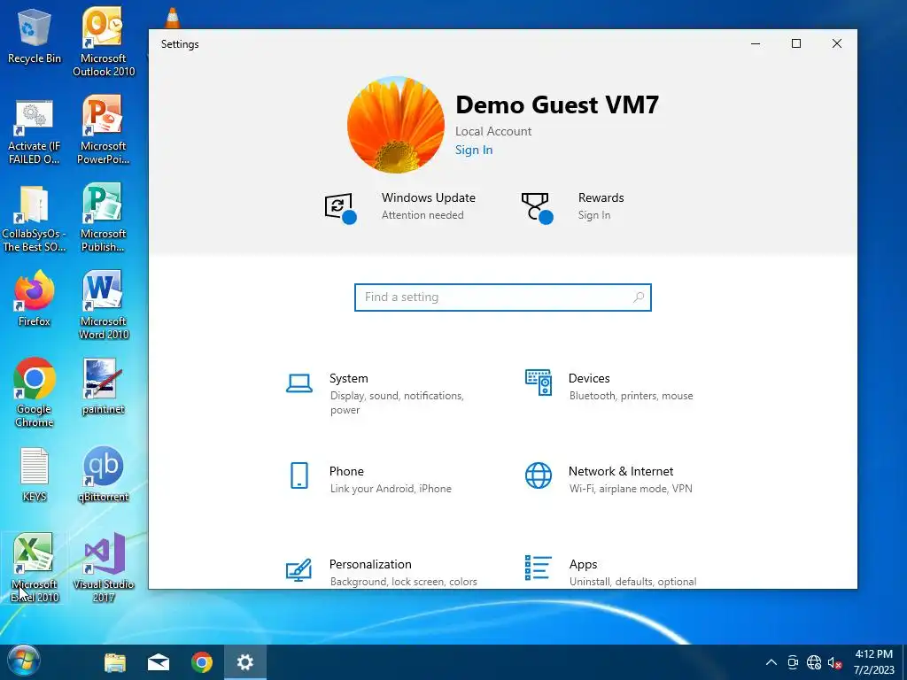Click the Demo Guest VM7 account name
The width and height of the screenshot is (907, 680).
557,104
